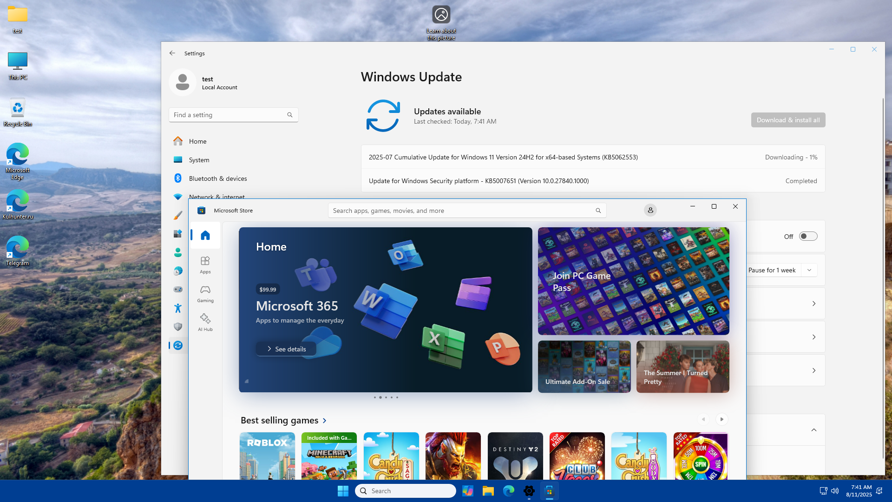The width and height of the screenshot is (892, 502).
Task: Select Home in Settings navigation
Action: [x=234, y=141]
